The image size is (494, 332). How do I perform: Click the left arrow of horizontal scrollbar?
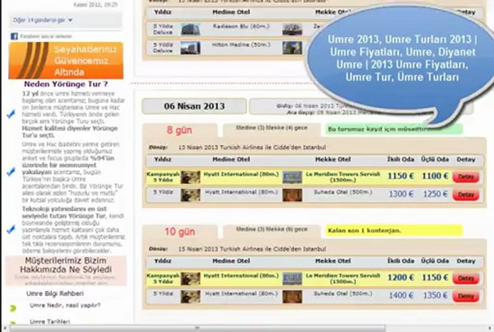click(5, 328)
